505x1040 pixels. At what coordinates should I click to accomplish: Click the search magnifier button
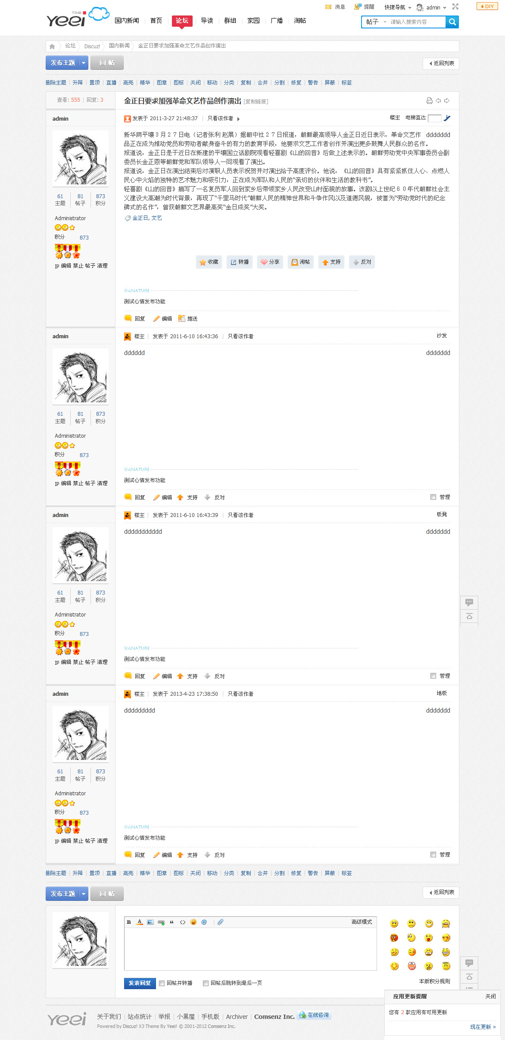(x=452, y=22)
